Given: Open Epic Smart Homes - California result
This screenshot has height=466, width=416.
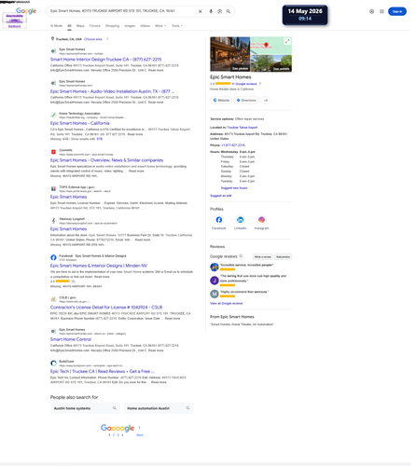Looking at the screenshot, I should click(x=81, y=124).
